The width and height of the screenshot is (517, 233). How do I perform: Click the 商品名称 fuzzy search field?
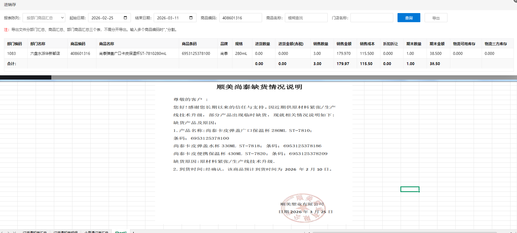pos(306,18)
